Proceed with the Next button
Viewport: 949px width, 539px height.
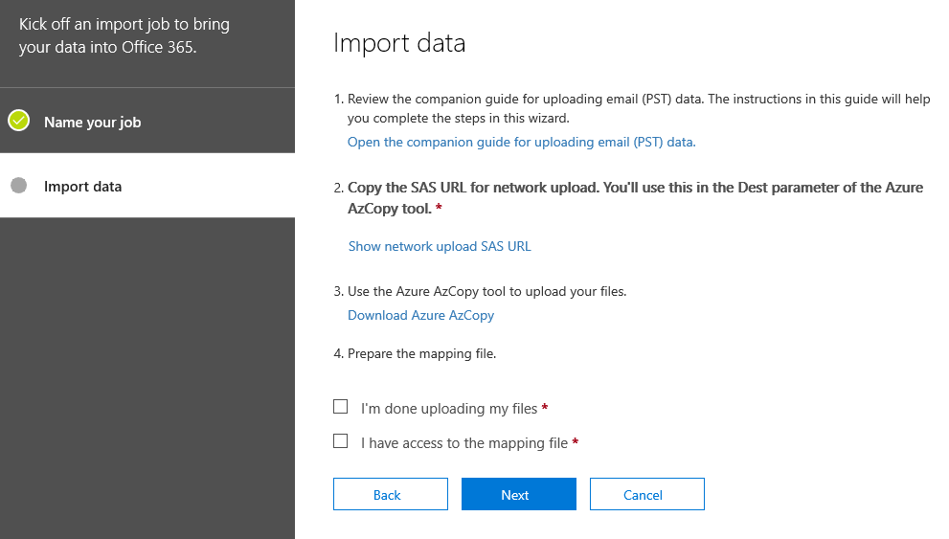tap(519, 494)
